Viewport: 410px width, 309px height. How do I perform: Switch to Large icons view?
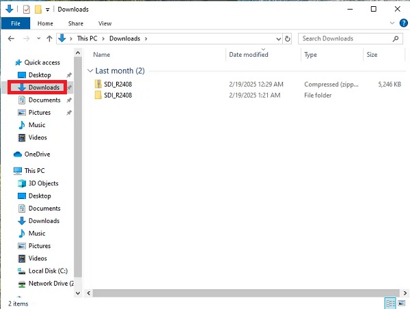tap(402, 304)
